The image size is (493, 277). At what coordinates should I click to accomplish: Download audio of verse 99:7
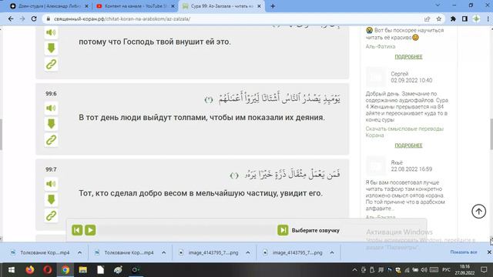pos(51,200)
